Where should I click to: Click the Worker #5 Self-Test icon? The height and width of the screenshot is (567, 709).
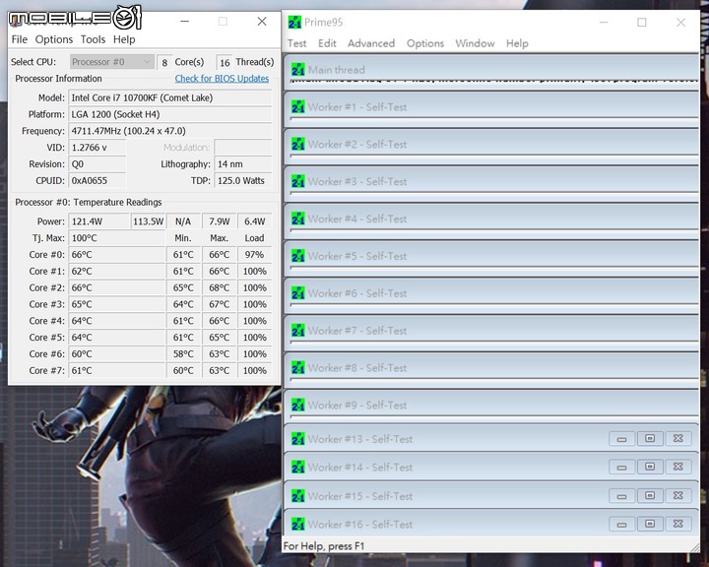tap(298, 256)
